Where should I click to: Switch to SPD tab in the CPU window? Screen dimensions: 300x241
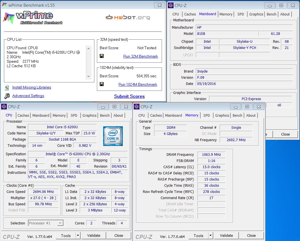pos(74,115)
